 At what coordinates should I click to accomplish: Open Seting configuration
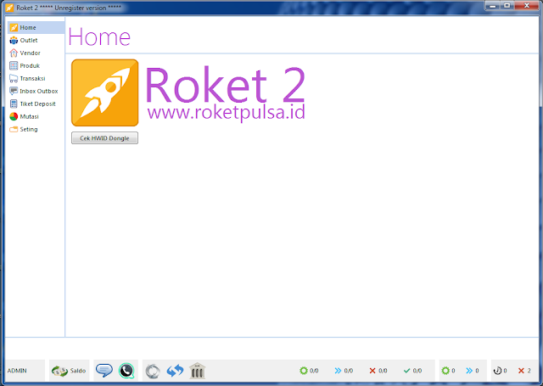[36, 129]
